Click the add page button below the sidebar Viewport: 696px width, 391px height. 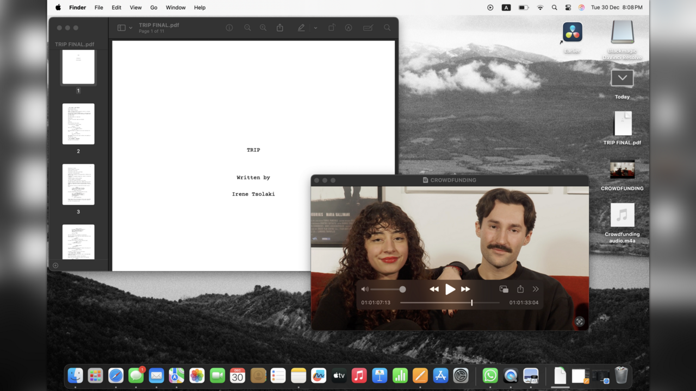point(55,266)
